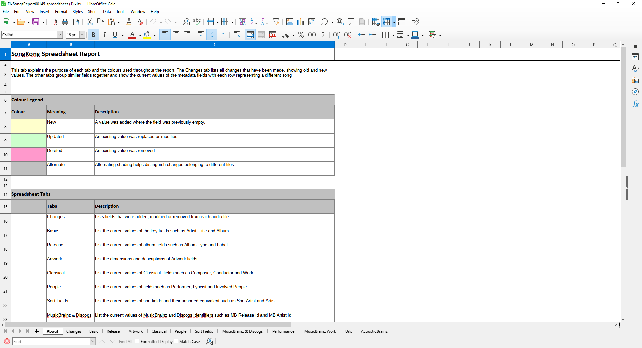Screen dimensions: 642x348
Task: Open Draw Functions shapes icon
Action: (415, 22)
